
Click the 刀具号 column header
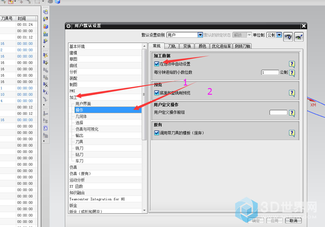8,18
